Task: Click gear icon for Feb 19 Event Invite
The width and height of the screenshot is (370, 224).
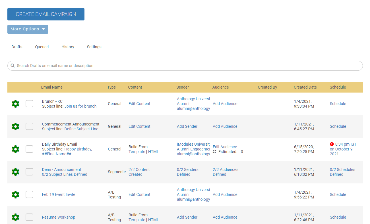Action: click(x=16, y=195)
